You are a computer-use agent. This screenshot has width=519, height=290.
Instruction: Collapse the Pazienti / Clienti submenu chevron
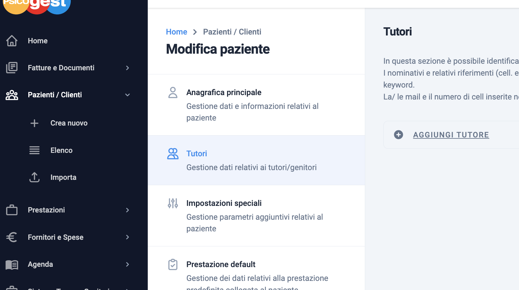(127, 95)
